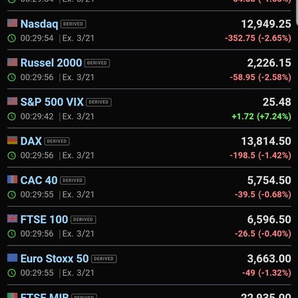This screenshot has height=298, width=298.
Task: Tap the VIX change value +1.72 (+7.24%)
Action: (x=261, y=116)
